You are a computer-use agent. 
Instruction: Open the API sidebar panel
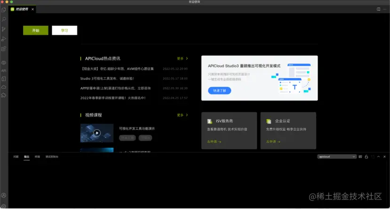coord(4,71)
